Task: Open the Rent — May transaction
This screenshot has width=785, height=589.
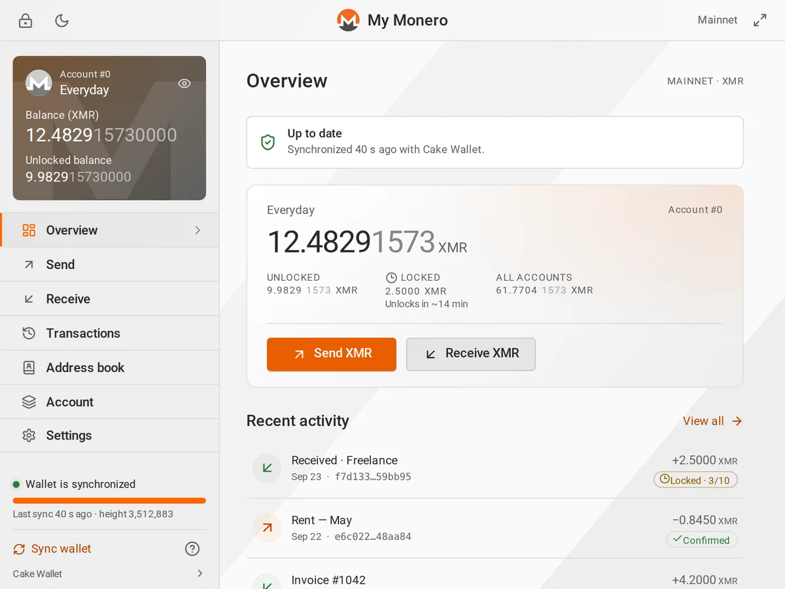Action: [495, 528]
